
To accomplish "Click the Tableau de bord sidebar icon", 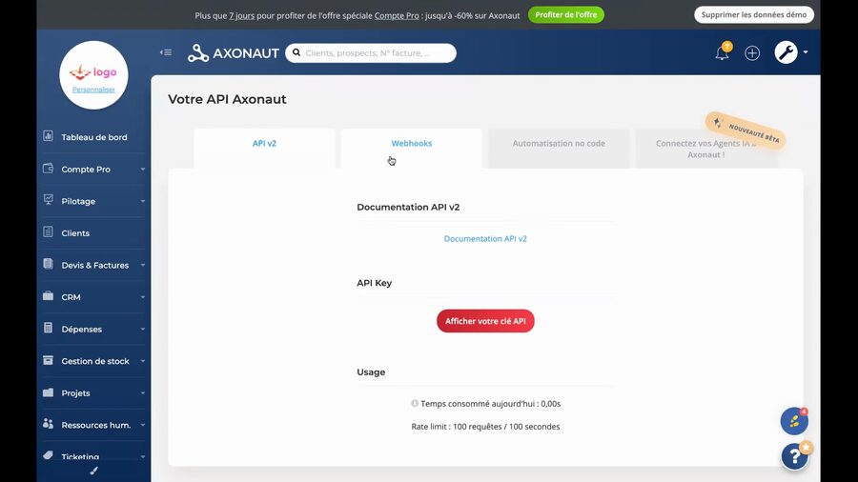I will coord(49,135).
